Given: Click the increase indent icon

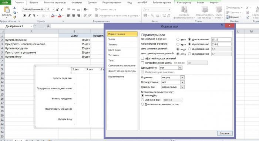Looking at the screenshot, I should point(90,16).
